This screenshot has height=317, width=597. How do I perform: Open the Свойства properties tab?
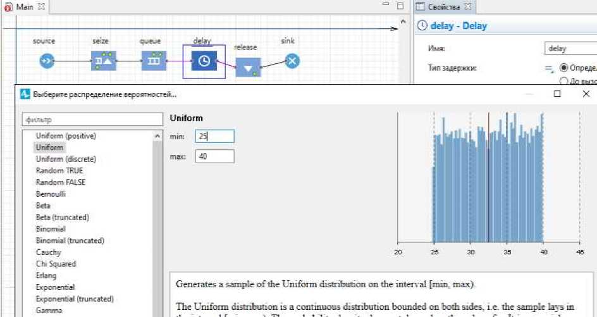(x=444, y=7)
